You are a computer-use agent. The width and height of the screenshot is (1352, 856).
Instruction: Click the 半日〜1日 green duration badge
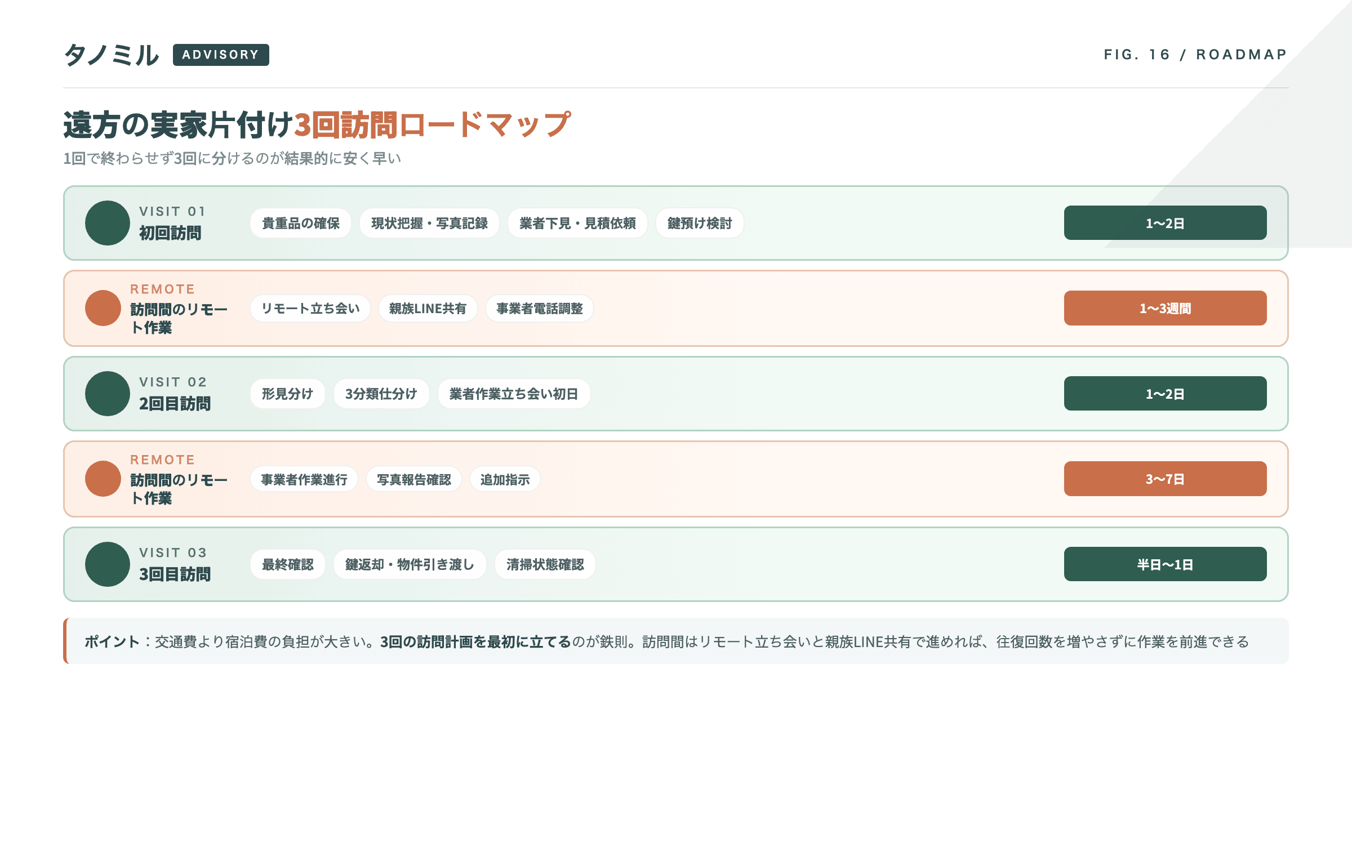pos(1165,564)
